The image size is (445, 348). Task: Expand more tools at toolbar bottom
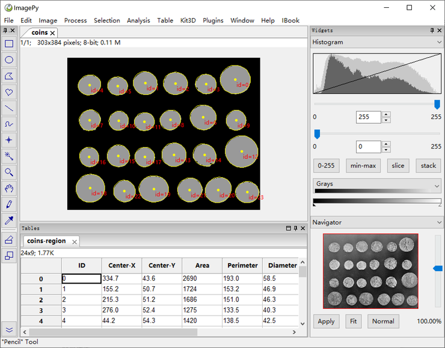(x=9, y=330)
